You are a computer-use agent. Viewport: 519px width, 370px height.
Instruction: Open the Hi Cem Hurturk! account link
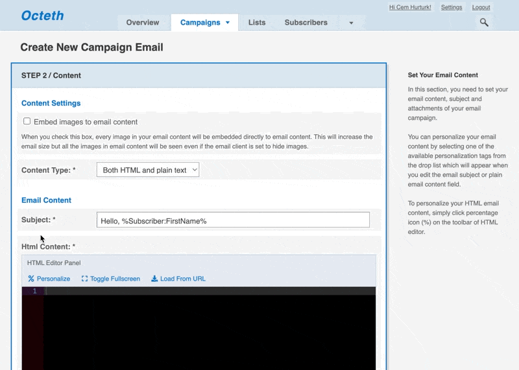pyautogui.click(x=410, y=7)
